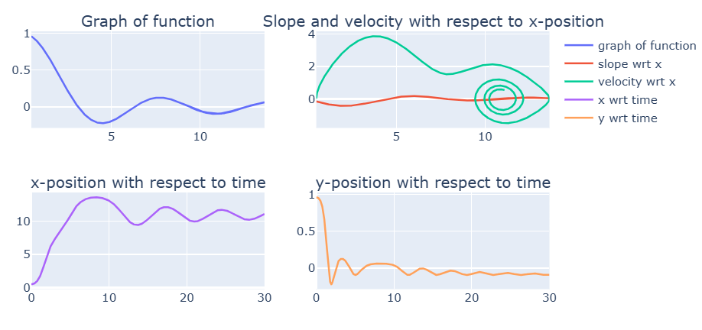Click the 'Graph of function' subplot title

(148, 22)
